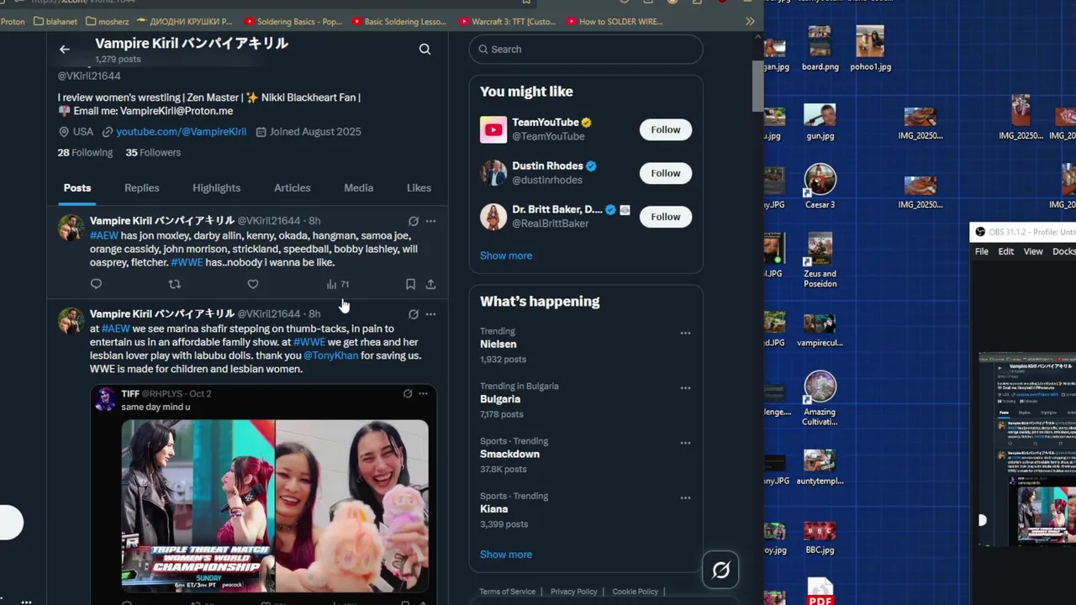Image resolution: width=1076 pixels, height=605 pixels.
Task: Open Grok icon on first post
Action: tap(413, 221)
